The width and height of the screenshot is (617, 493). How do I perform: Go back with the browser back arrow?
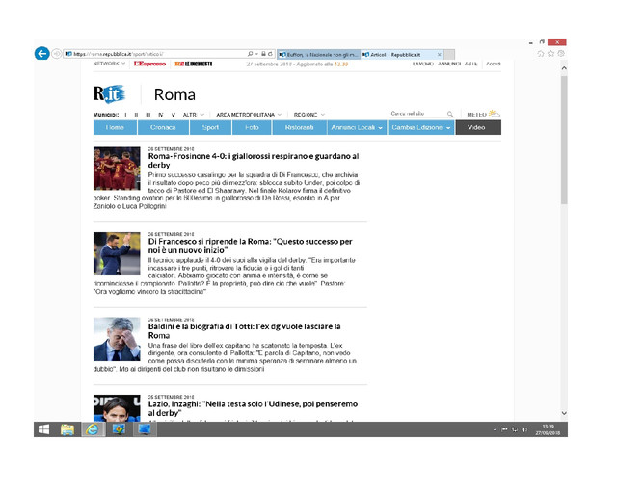click(42, 53)
